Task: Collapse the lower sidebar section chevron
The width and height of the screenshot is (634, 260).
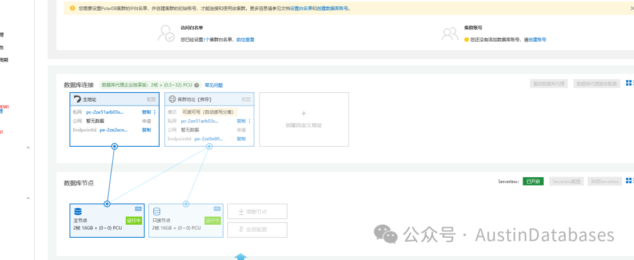Action: (28, 198)
